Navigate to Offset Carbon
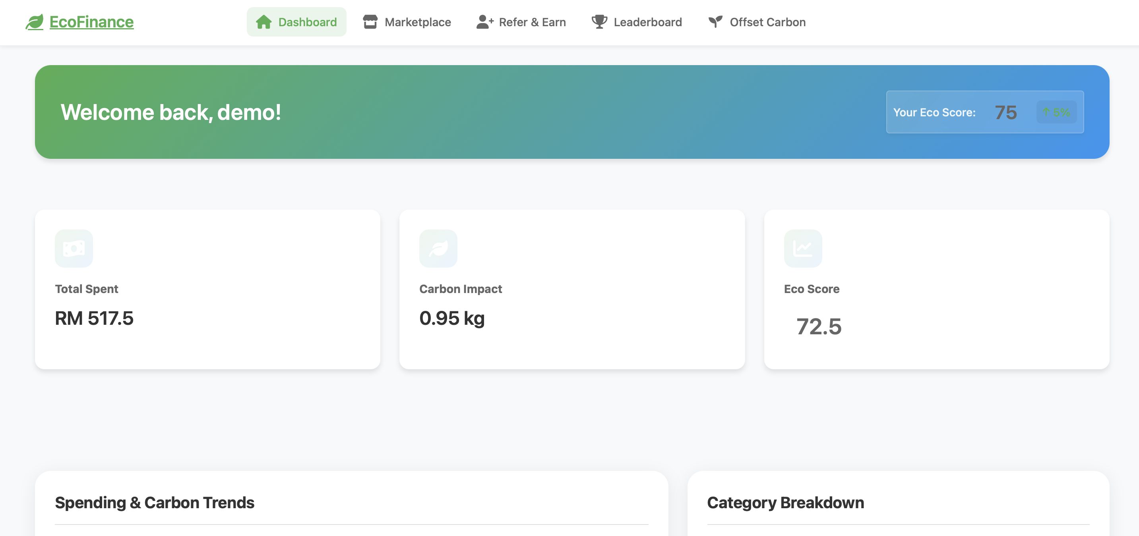1139x536 pixels. pyautogui.click(x=757, y=22)
